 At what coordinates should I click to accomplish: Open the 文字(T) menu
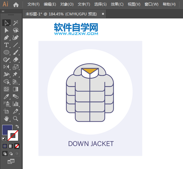tap(84, 4)
